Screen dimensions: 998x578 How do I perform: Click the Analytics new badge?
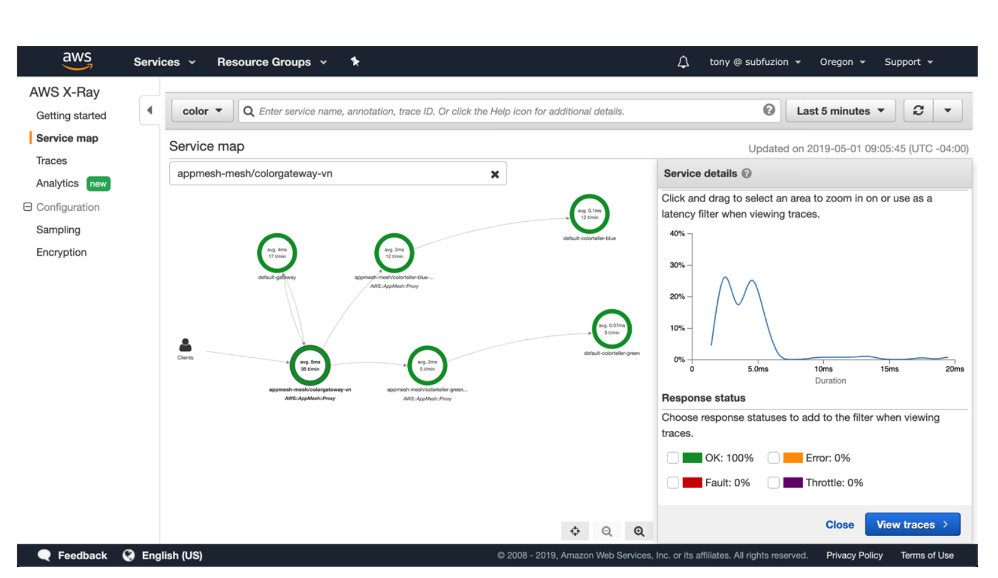click(98, 183)
